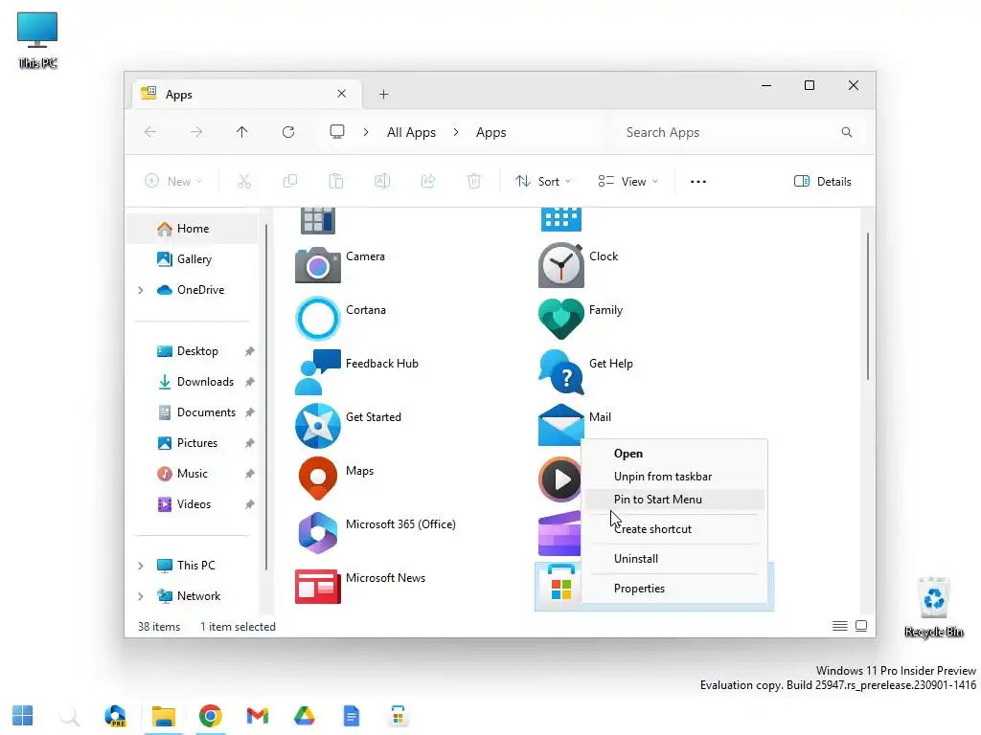Click the Back navigation arrow
This screenshot has height=735, width=981.
pyautogui.click(x=150, y=132)
